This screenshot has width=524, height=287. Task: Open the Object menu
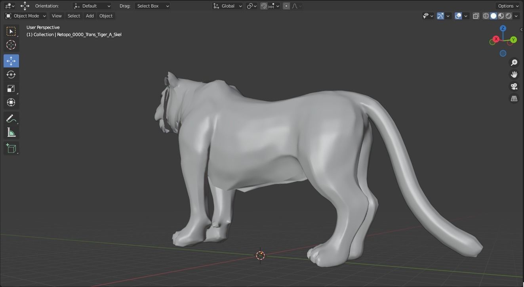point(106,16)
